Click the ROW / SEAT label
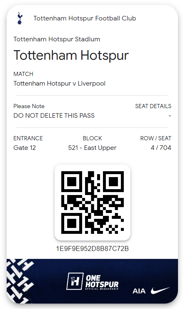 pos(156,138)
